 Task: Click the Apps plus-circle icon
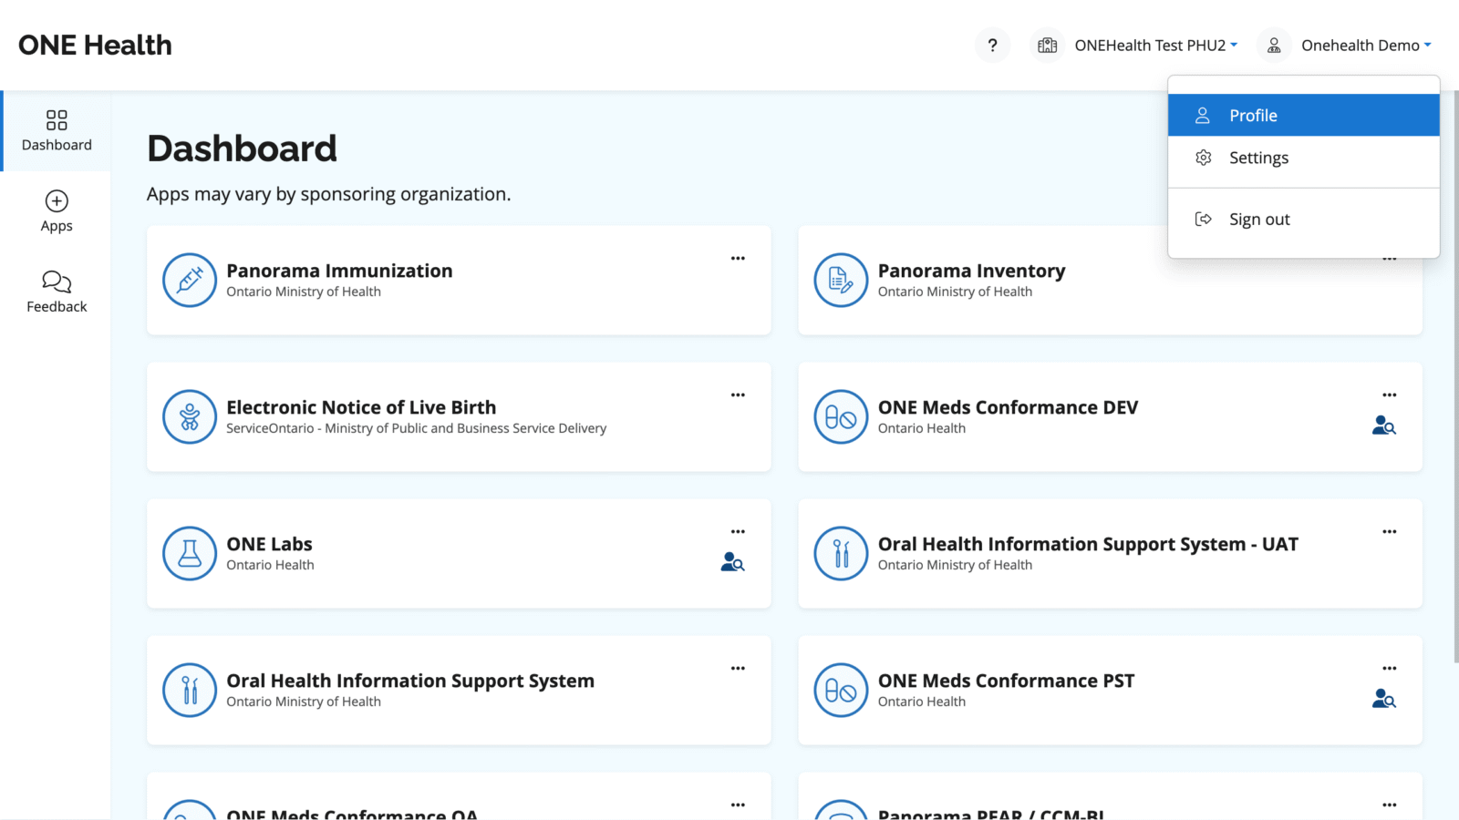click(57, 200)
